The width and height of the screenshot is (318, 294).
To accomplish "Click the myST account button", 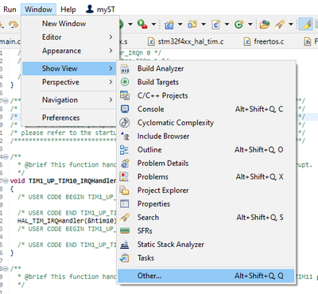I will click(100, 10).
